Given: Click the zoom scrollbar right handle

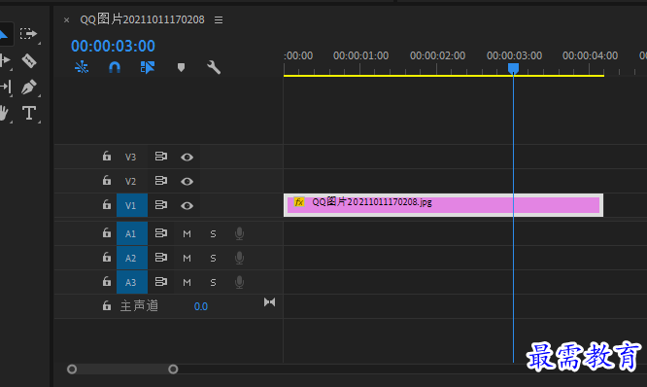Looking at the screenshot, I should pyautogui.click(x=173, y=369).
